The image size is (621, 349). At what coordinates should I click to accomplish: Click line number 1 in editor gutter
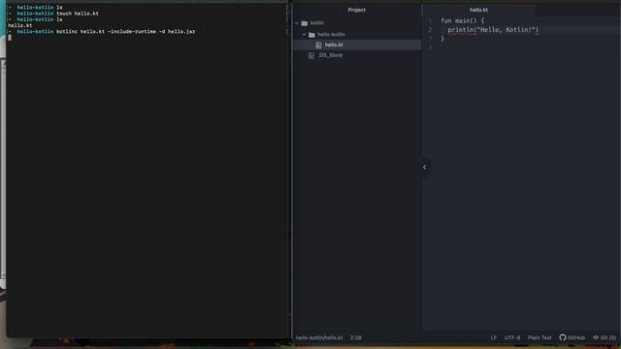[x=430, y=20]
